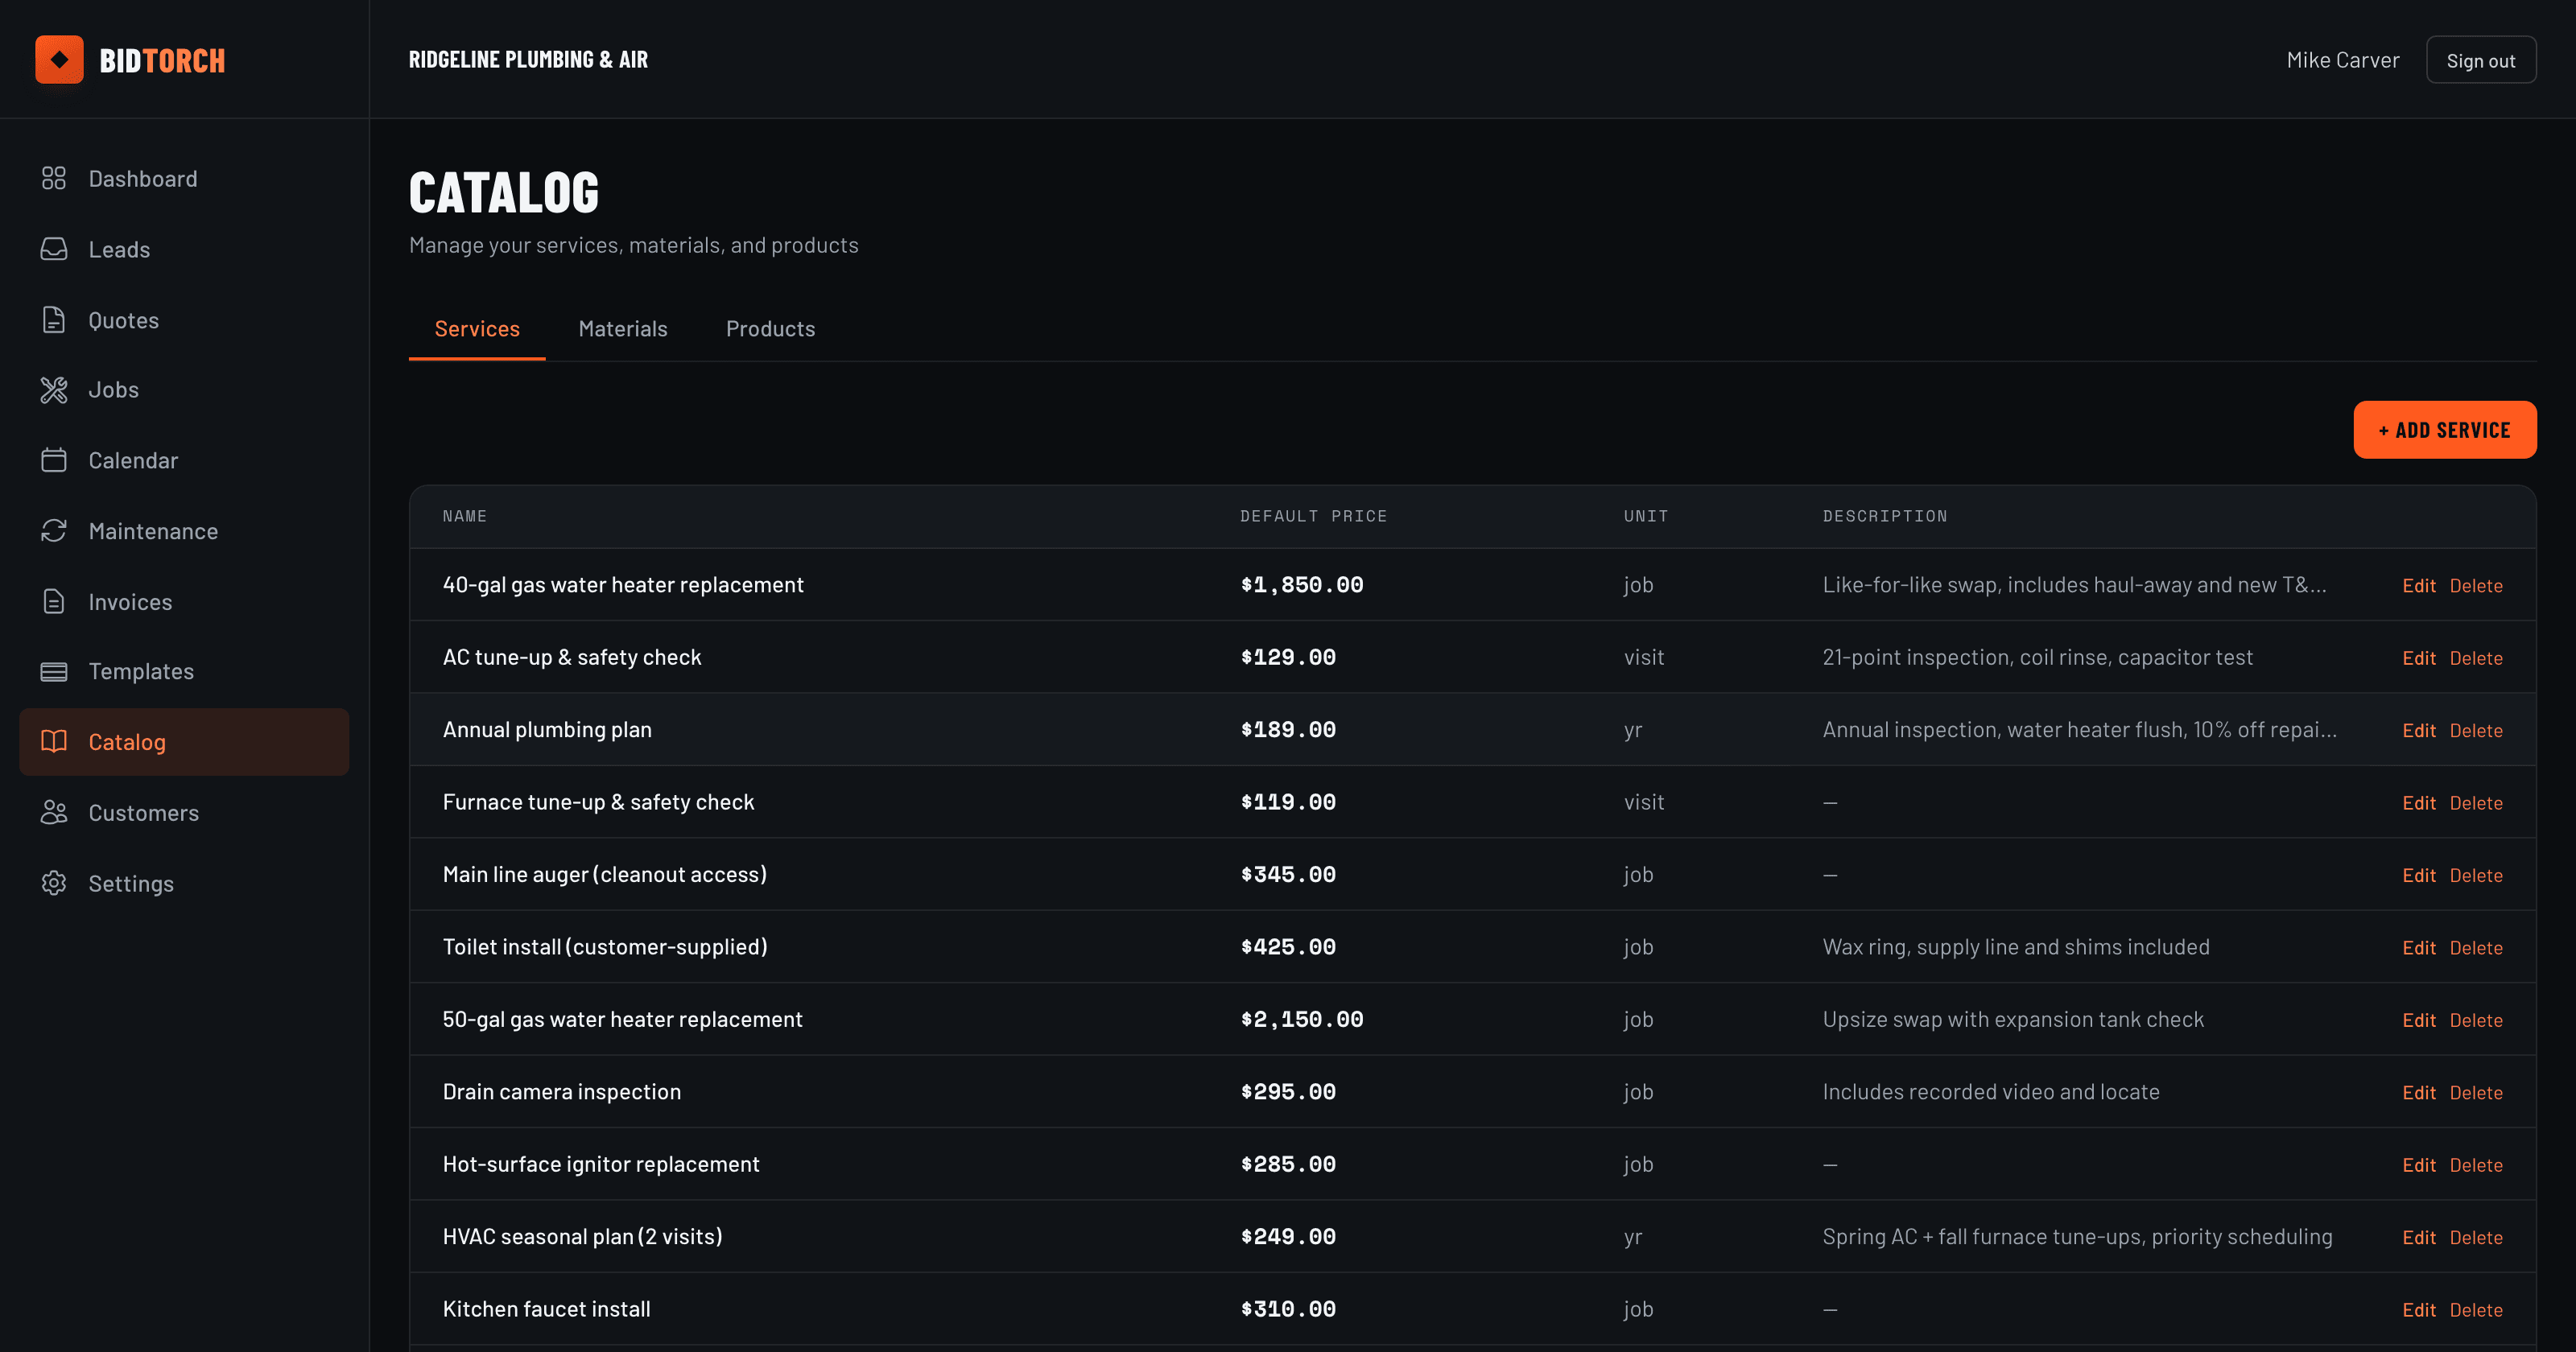This screenshot has width=2576, height=1352.
Task: Click the Customers people icon
Action: 54,813
